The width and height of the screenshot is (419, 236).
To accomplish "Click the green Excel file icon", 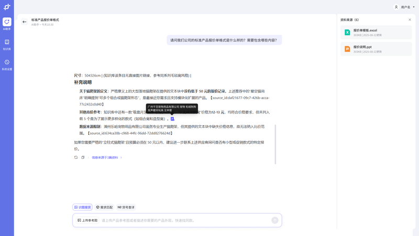I will point(347,33).
